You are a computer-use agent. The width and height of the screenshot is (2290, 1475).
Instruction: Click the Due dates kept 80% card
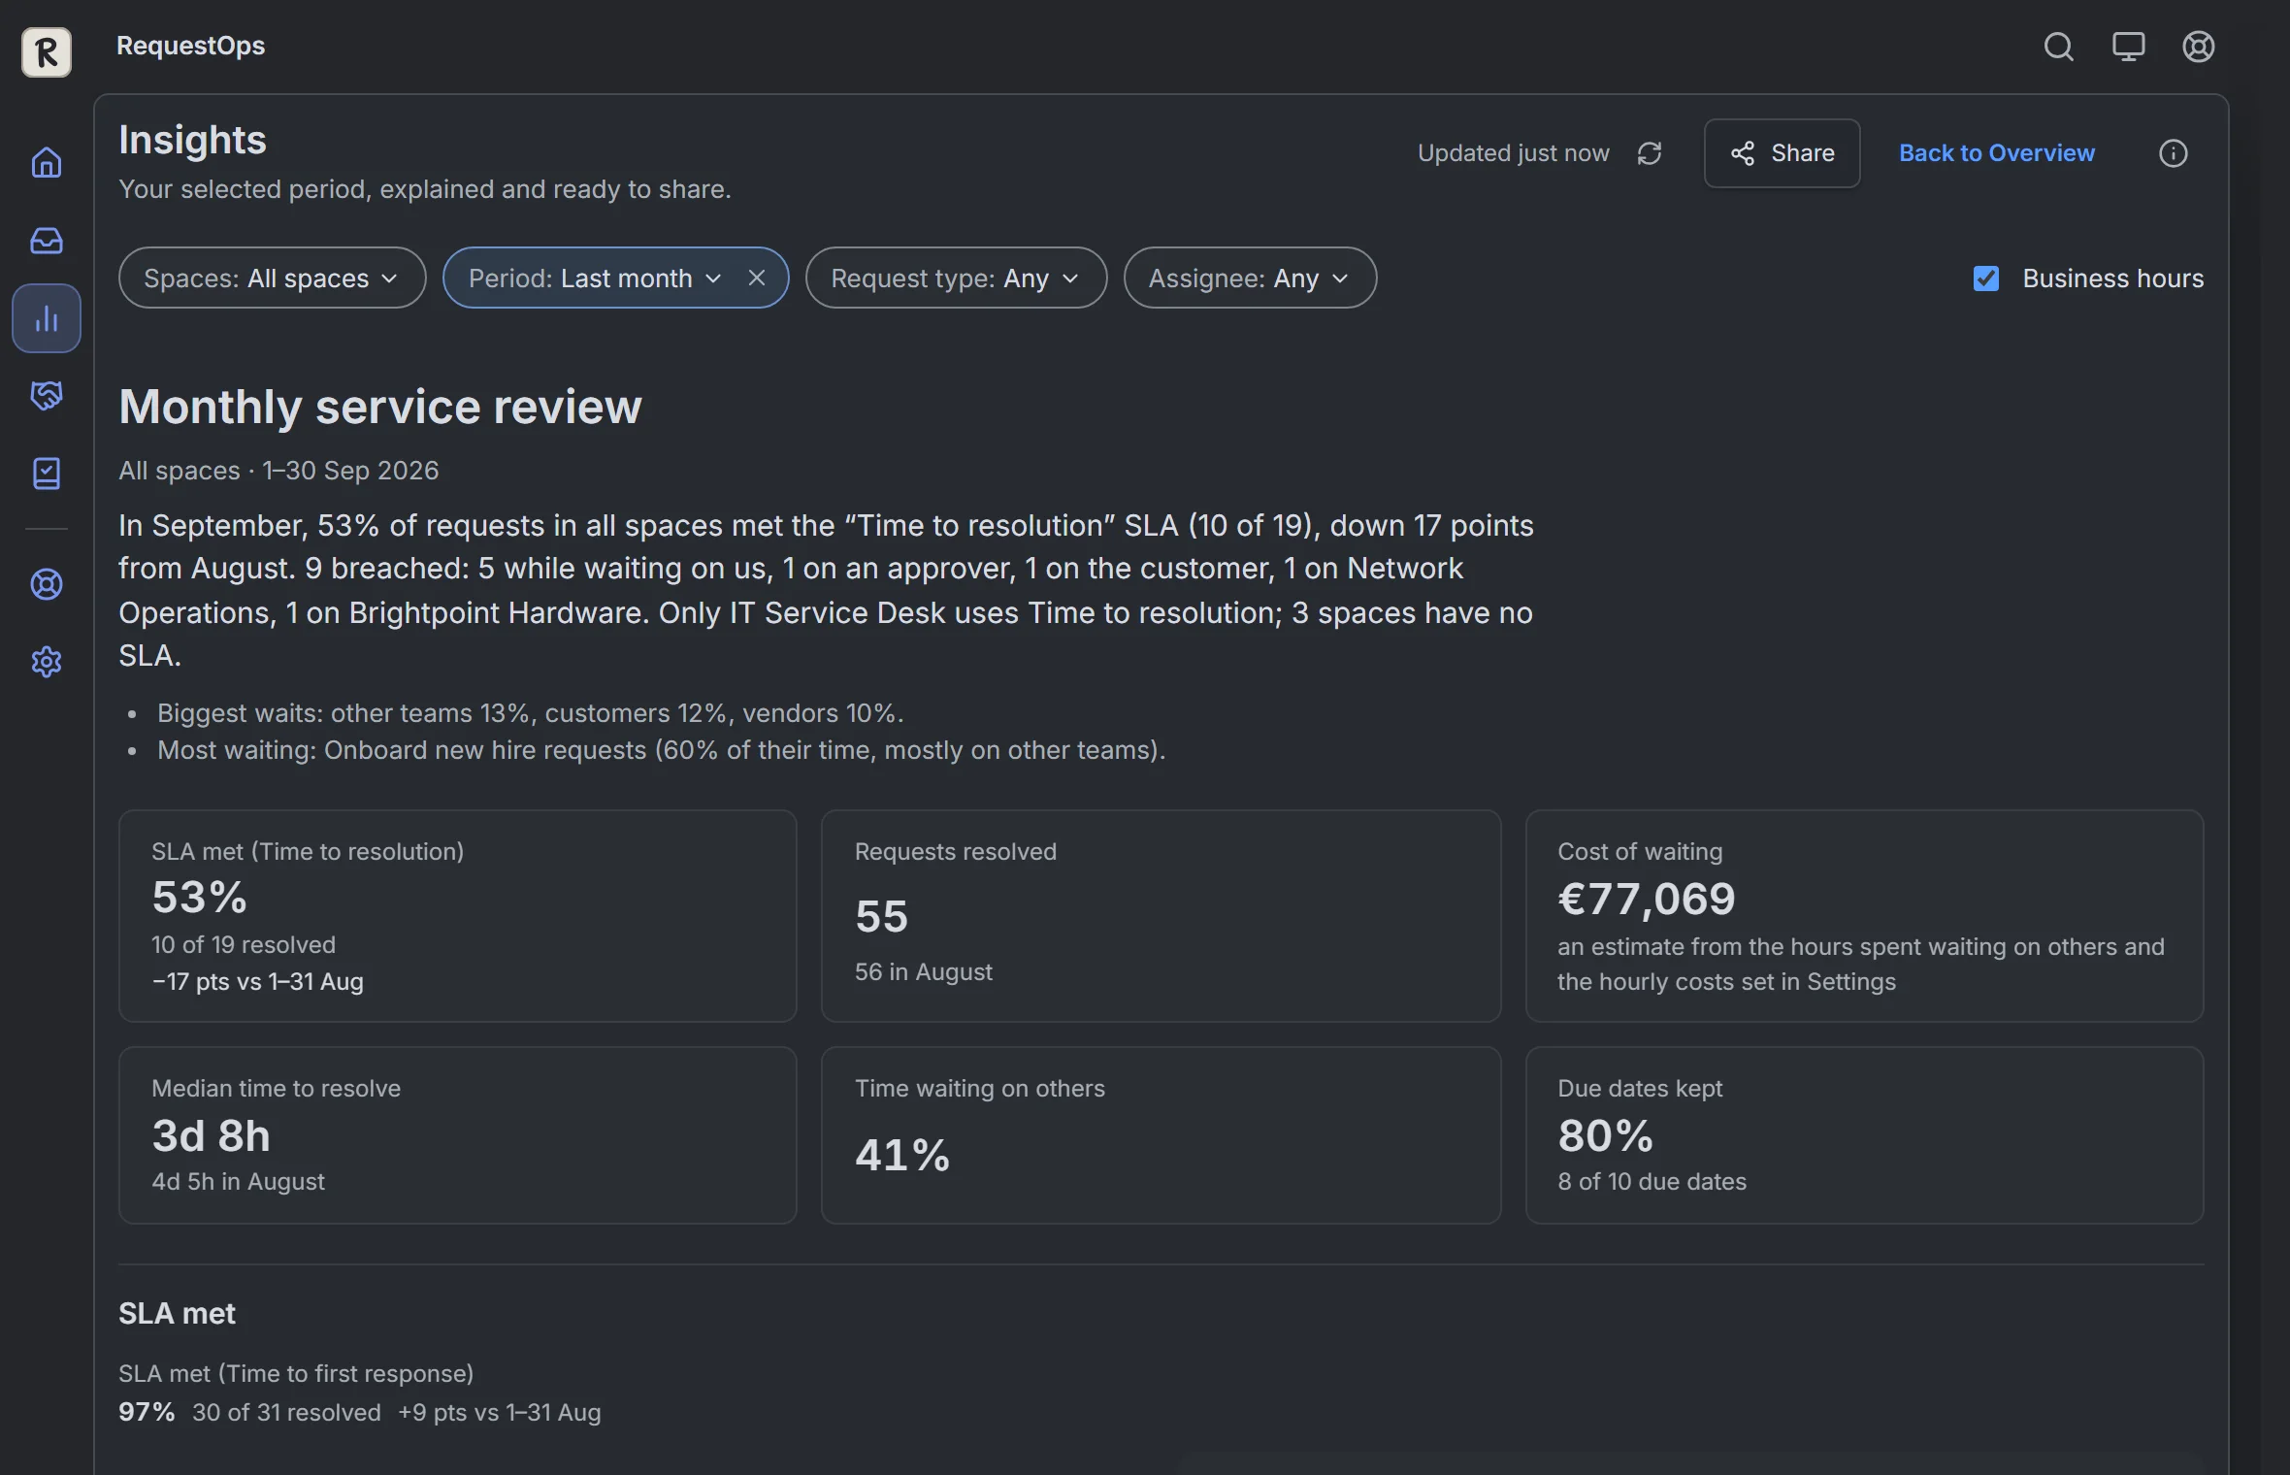tap(1864, 1135)
